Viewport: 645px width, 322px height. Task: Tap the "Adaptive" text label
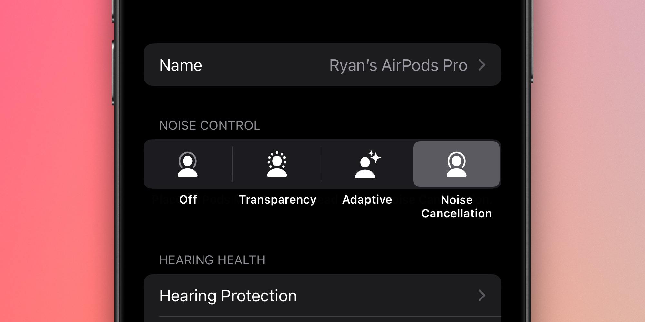[367, 200]
